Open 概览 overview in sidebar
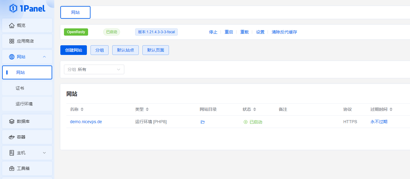This screenshot has width=410, height=179. 27,25
